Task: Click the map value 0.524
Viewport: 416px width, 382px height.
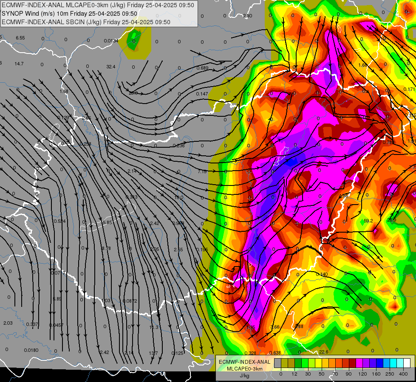Action: click(59, 221)
